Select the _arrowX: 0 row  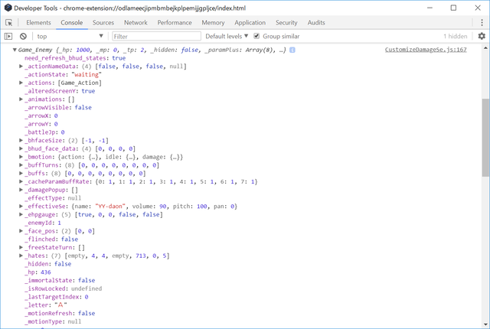(41, 116)
